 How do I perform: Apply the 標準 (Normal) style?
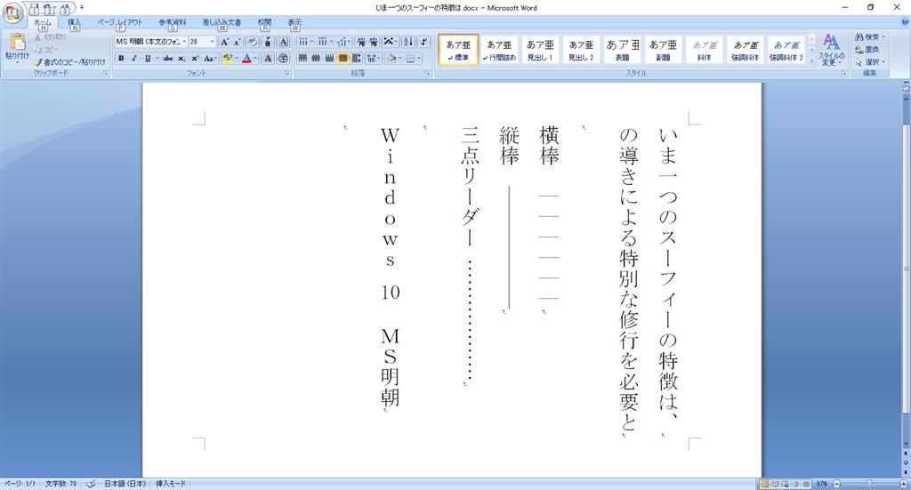458,50
